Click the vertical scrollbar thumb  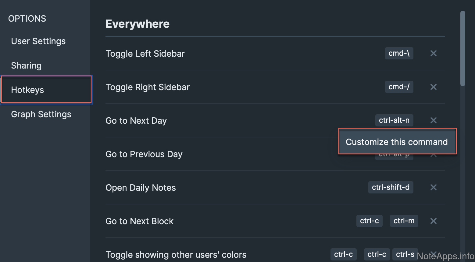click(x=462, y=49)
